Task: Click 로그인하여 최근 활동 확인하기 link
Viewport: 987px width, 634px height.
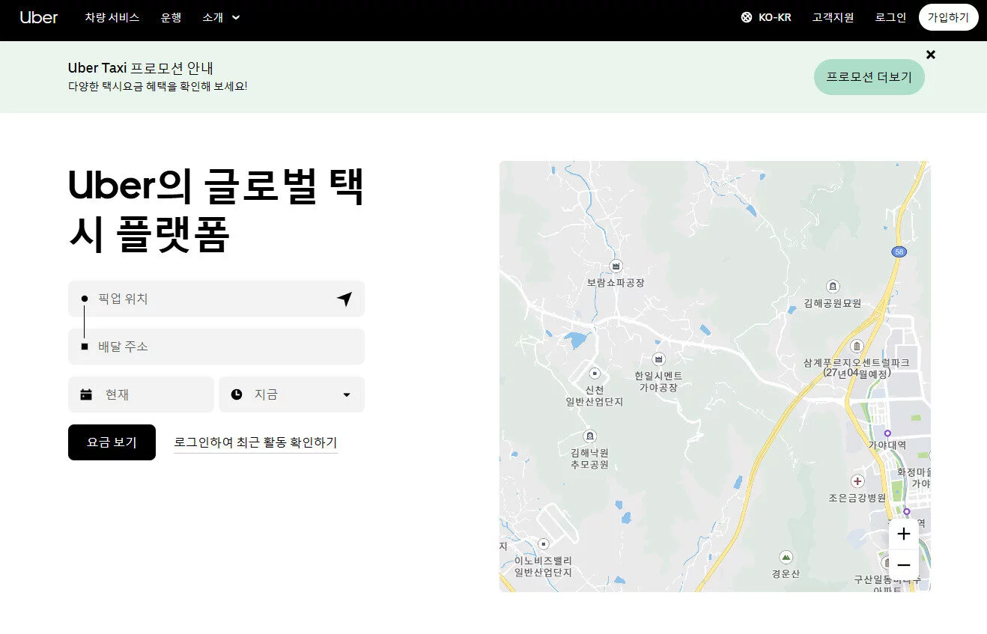Action: pos(255,442)
